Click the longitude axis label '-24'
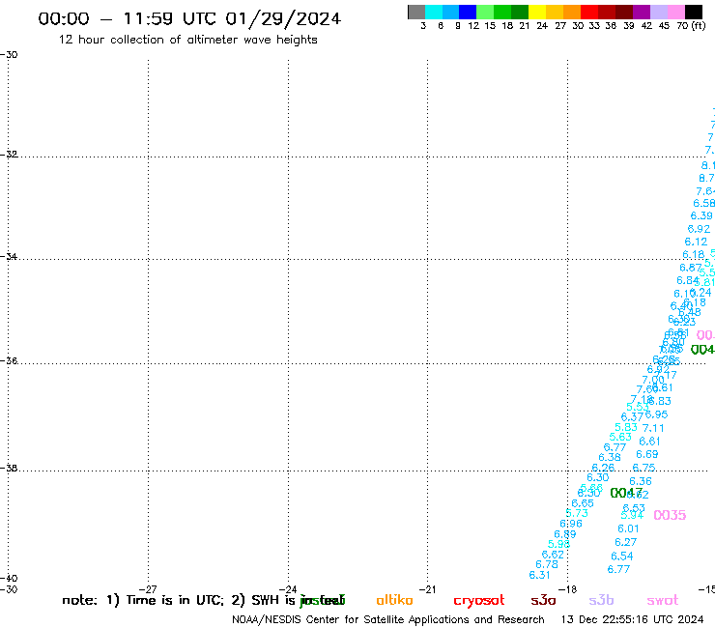This screenshot has width=715, height=628. (x=288, y=589)
